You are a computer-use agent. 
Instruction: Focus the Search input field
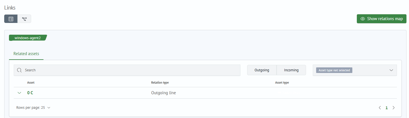tap(129, 70)
